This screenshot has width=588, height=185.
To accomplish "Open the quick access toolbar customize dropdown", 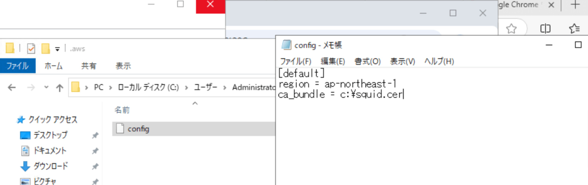I will (x=57, y=49).
